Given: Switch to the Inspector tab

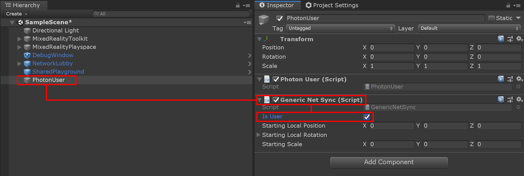Looking at the screenshot, I should [278, 5].
